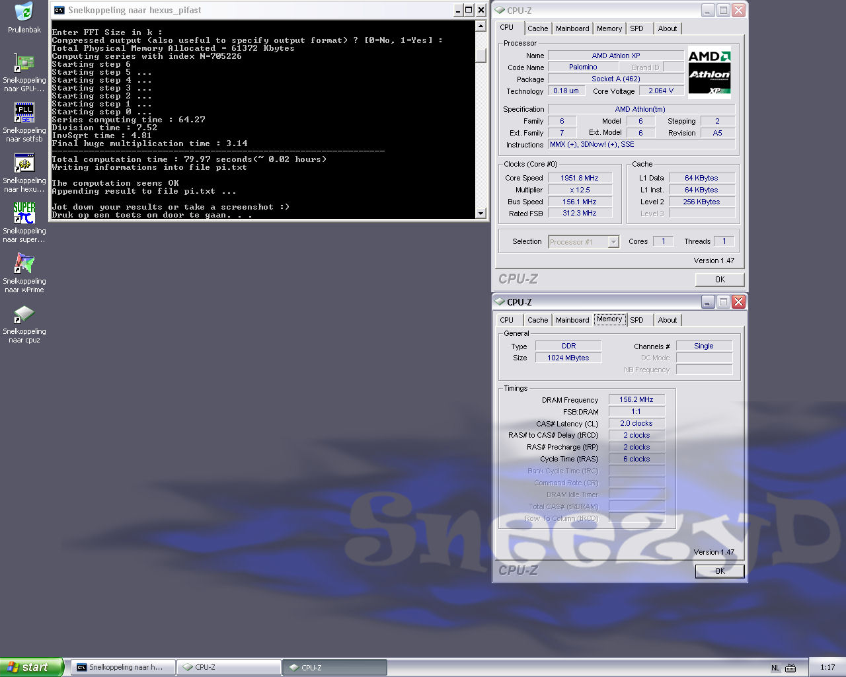Launch the wPrime shortcut icon

[x=24, y=263]
